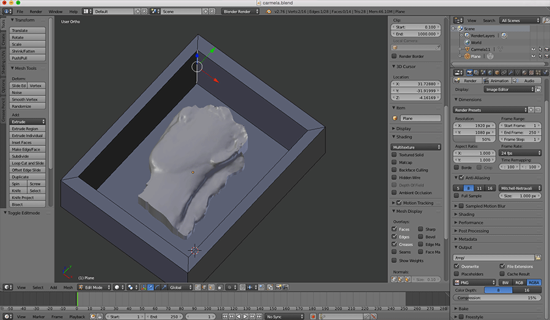Open the Image Editor display dropdown

click(509, 89)
